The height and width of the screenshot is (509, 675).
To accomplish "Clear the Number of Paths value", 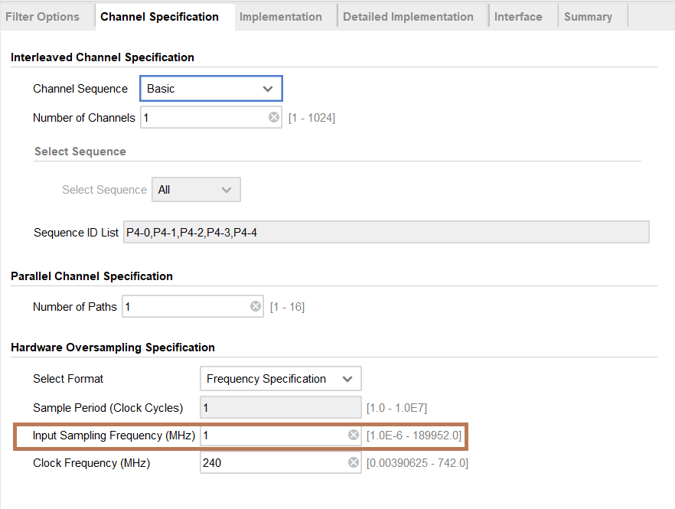I will coord(256,306).
